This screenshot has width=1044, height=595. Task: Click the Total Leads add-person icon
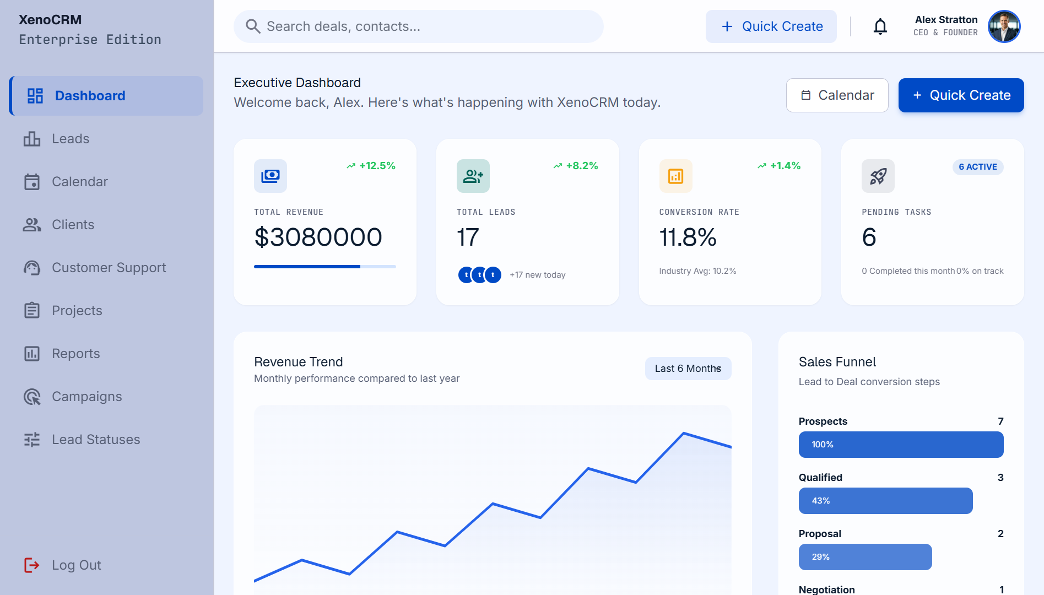click(x=473, y=176)
